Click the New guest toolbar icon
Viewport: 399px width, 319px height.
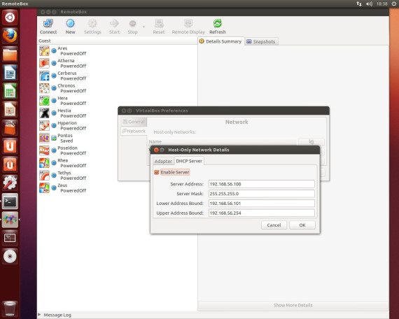[70, 23]
